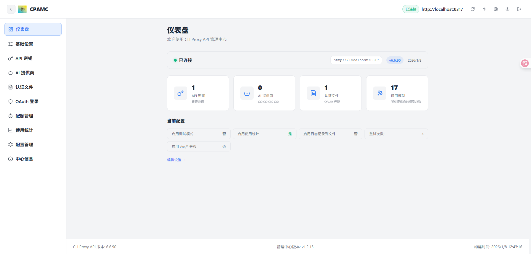
Task: Click the header server address text
Action: [442, 9]
